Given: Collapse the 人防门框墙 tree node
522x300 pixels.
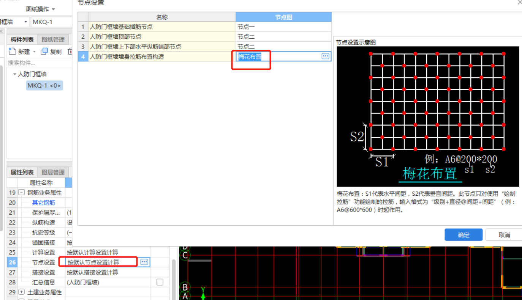Looking at the screenshot, I should click(15, 74).
